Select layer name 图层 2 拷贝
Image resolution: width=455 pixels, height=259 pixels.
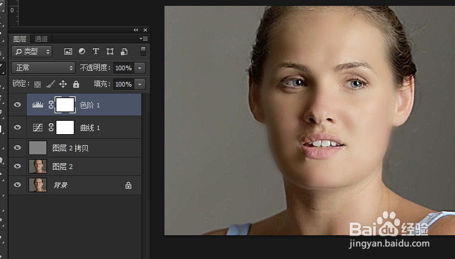tap(70, 148)
